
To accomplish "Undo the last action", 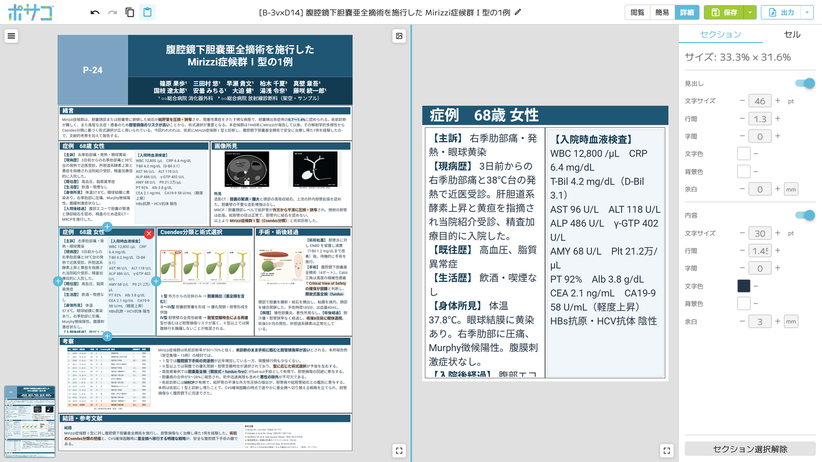I will pyautogui.click(x=95, y=12).
